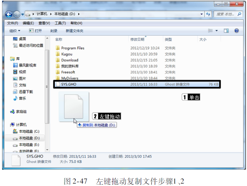This screenshot has width=247, height=186.
Task: Open the view options dropdown arrow
Action: pyautogui.click(x=216, y=30)
